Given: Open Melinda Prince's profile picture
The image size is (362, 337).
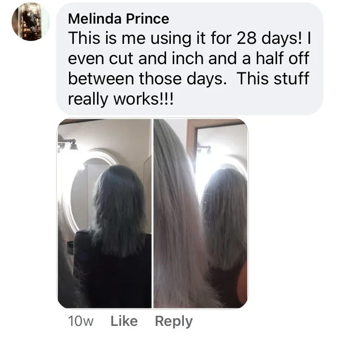Looking at the screenshot, I should tap(30, 22).
